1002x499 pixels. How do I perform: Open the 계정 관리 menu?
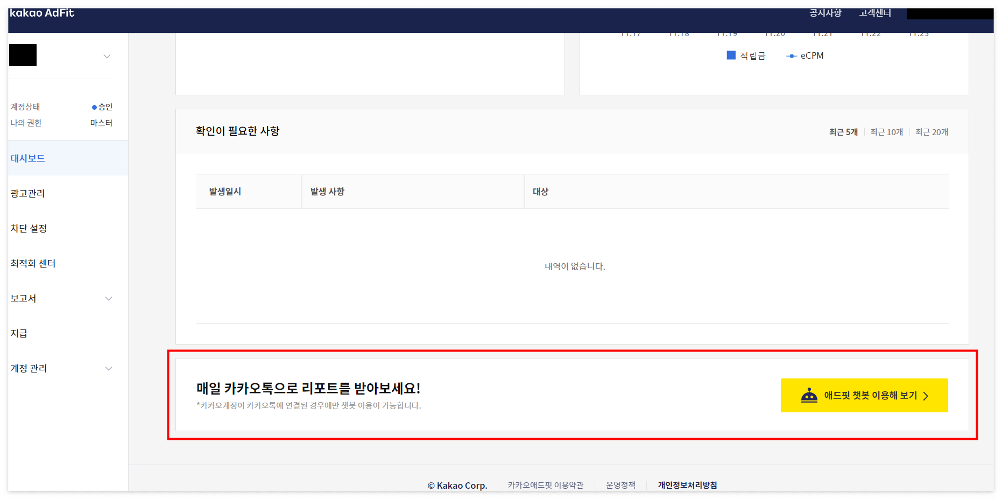[x=68, y=368]
